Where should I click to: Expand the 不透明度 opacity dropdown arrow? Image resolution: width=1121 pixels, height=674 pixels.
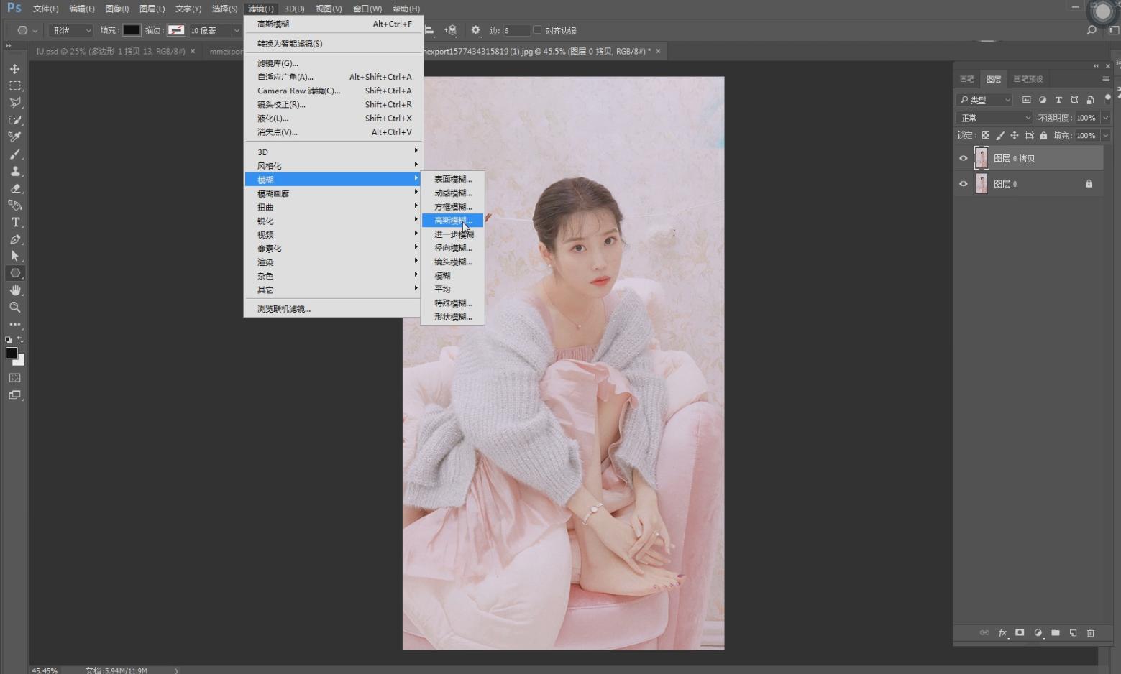click(1105, 118)
